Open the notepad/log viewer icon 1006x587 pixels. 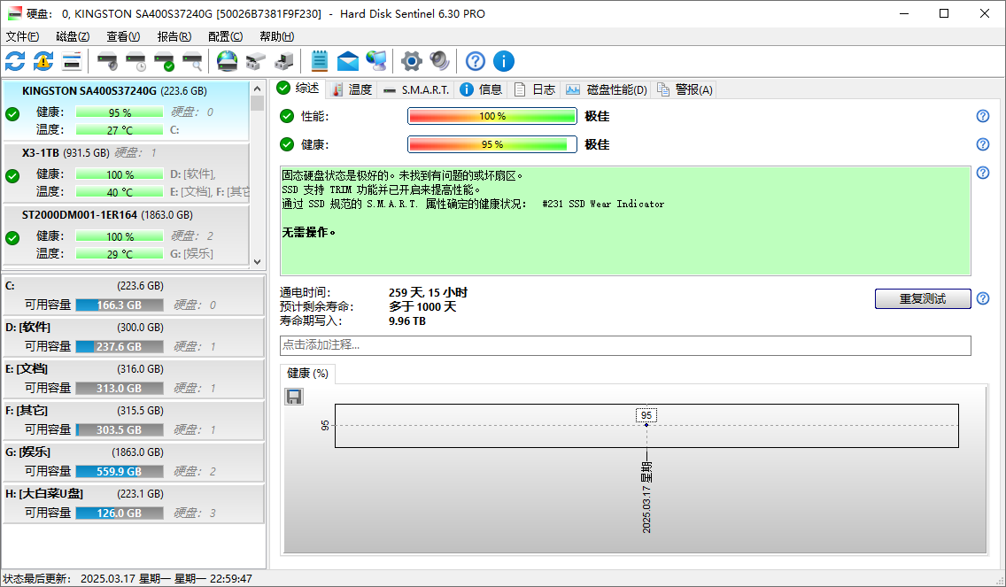coord(318,61)
